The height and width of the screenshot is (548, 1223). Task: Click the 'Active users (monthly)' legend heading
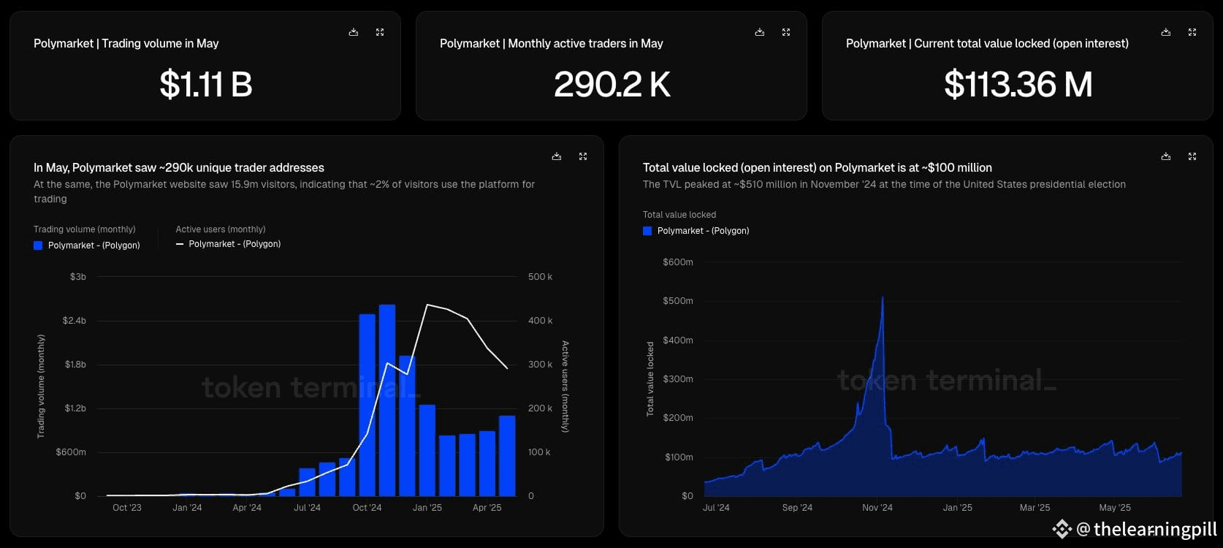pyautogui.click(x=221, y=229)
